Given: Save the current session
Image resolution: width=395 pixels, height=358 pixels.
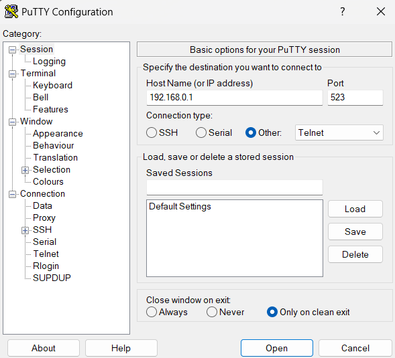Looking at the screenshot, I should [355, 232].
